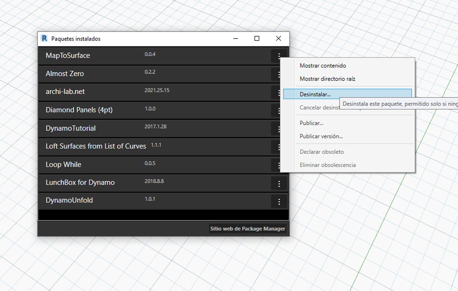Select the DynamoUnfold package name
The width and height of the screenshot is (458, 291).
coord(69,201)
